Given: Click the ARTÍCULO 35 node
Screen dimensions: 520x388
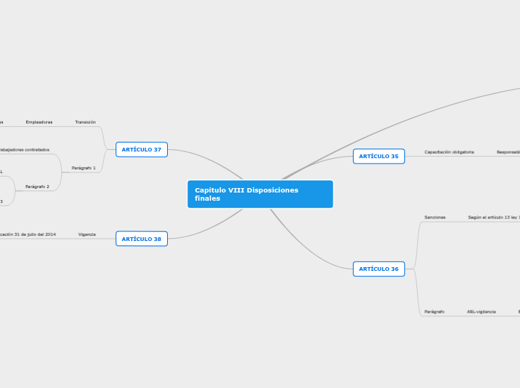Looking at the screenshot, I should 378,157.
